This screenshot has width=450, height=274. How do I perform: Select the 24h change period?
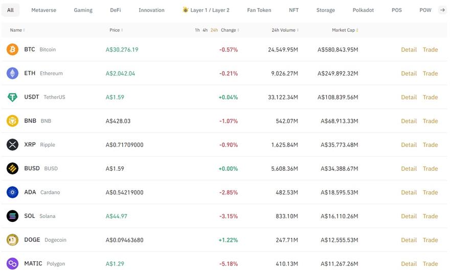(214, 30)
